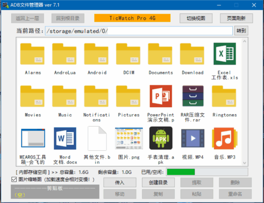264x203 pixels.
Task: Click the current path input field
Action: pyautogui.click(x=139, y=31)
